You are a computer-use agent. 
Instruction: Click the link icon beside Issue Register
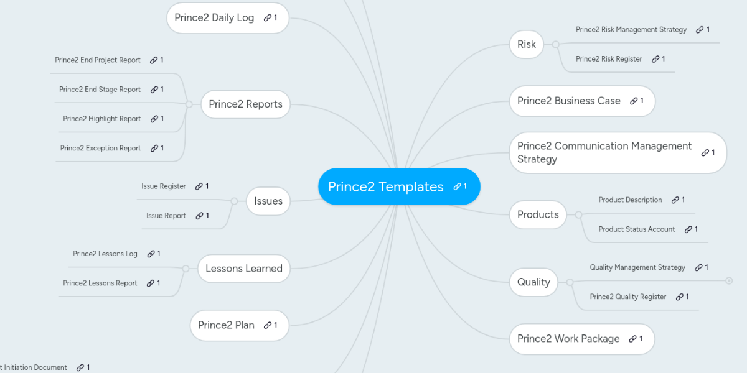[x=199, y=186]
